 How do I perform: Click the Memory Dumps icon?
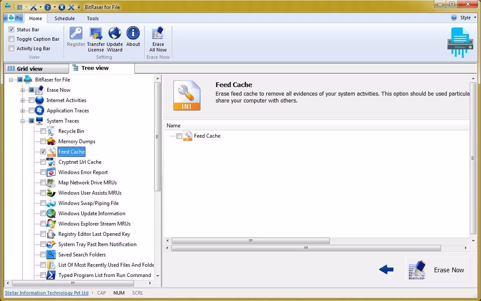pyautogui.click(x=51, y=141)
